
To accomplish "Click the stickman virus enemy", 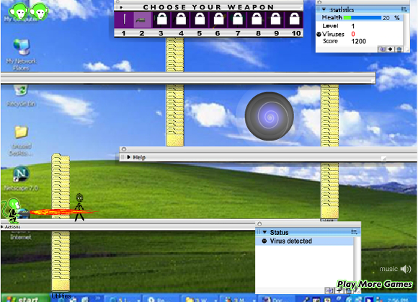I will (79, 207).
